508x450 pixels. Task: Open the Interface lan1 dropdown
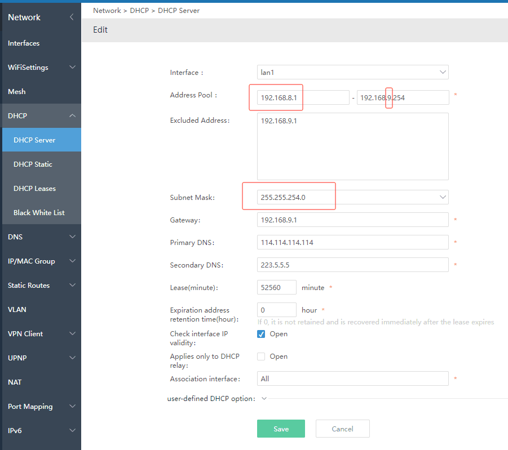coord(353,72)
